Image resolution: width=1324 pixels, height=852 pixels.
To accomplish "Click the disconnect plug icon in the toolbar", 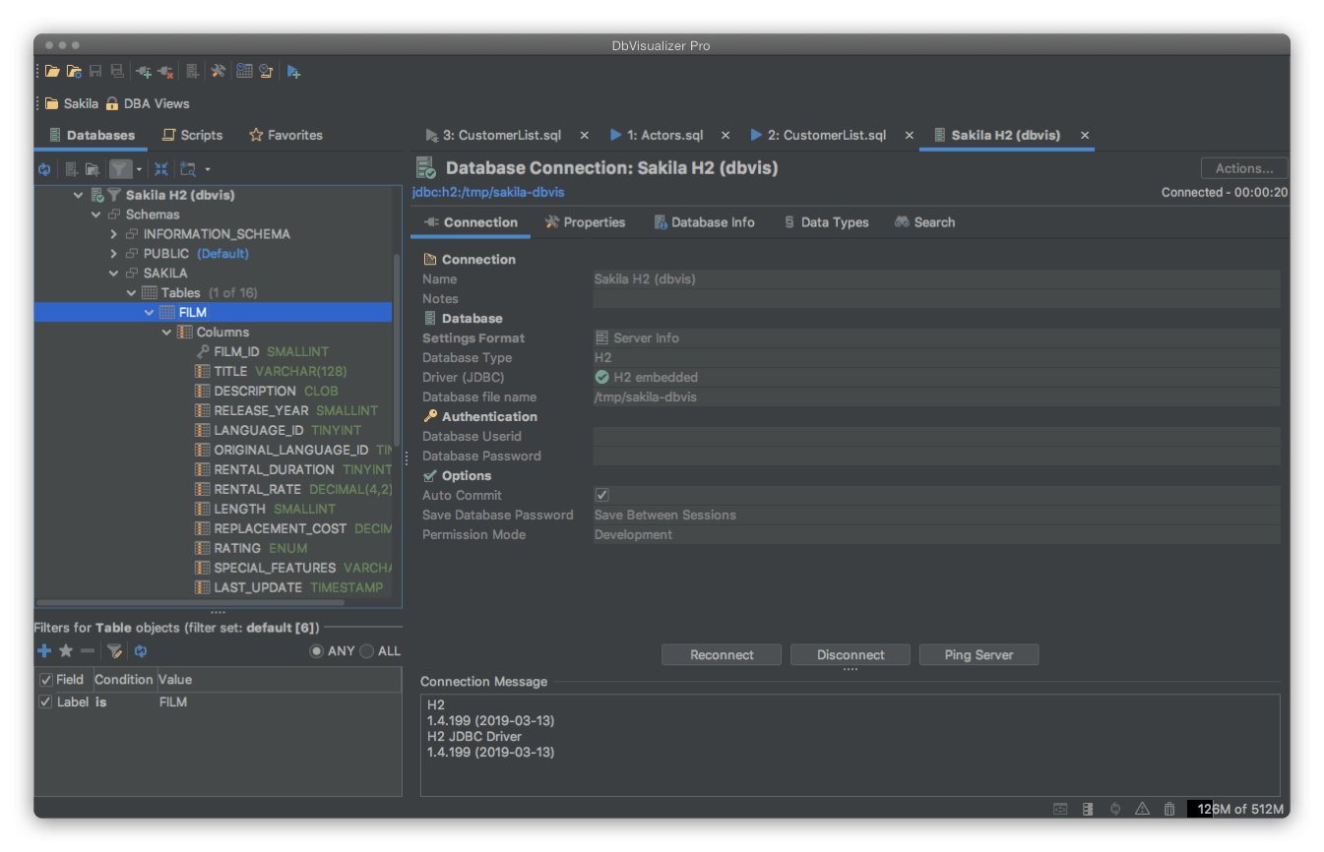I will [165, 71].
